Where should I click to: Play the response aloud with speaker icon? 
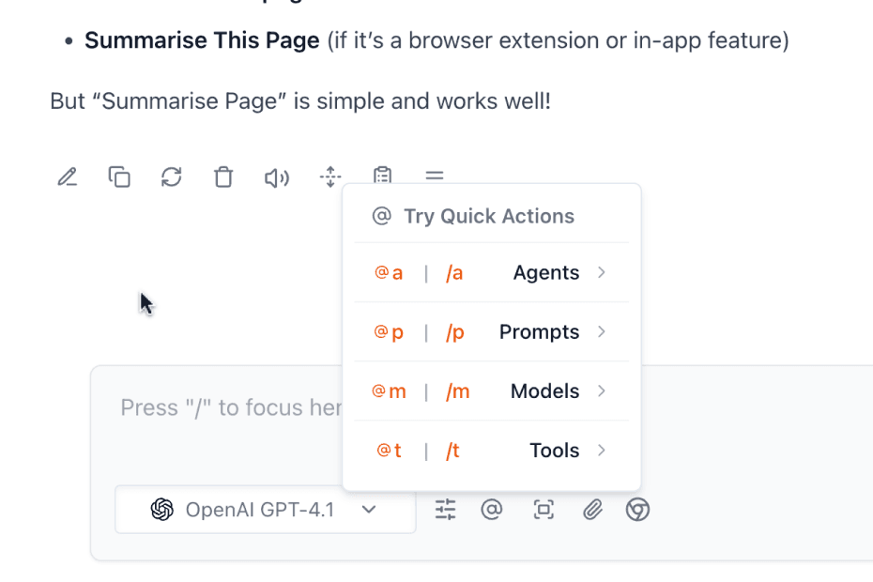[x=276, y=176]
